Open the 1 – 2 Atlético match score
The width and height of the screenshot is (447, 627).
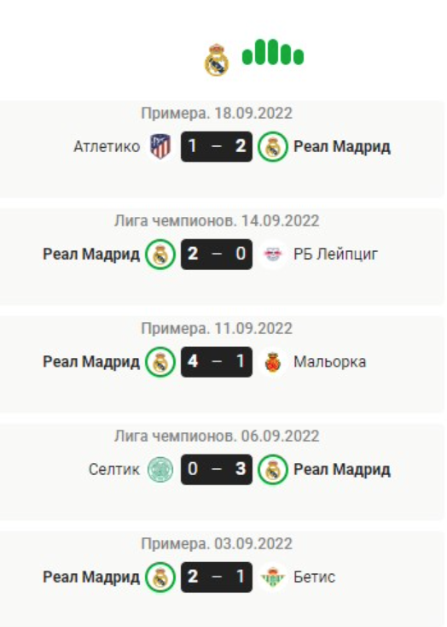(x=217, y=146)
